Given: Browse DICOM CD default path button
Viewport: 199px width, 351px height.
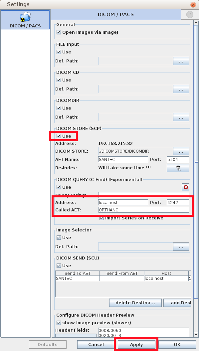Looking at the screenshot, I should pos(181,89).
